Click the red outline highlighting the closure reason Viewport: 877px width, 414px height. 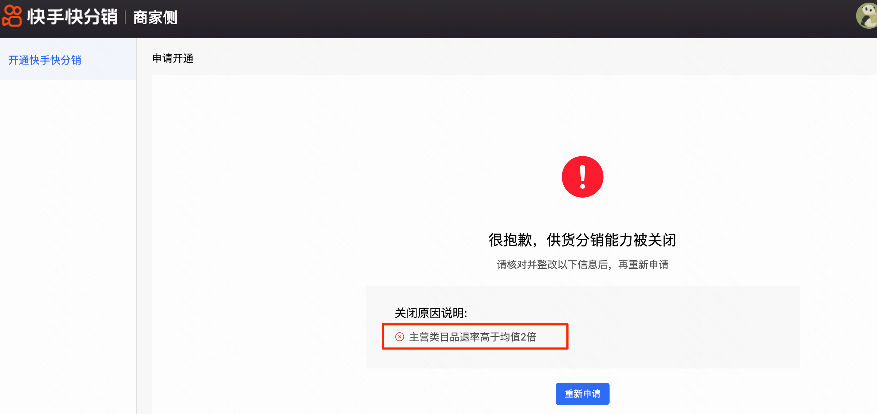point(475,324)
